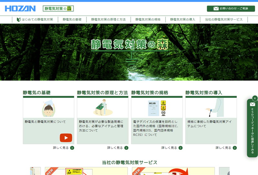Select 静電気対策の原理と方法 in navigation bar
Screen dimensions: 258x175
coord(108,20)
